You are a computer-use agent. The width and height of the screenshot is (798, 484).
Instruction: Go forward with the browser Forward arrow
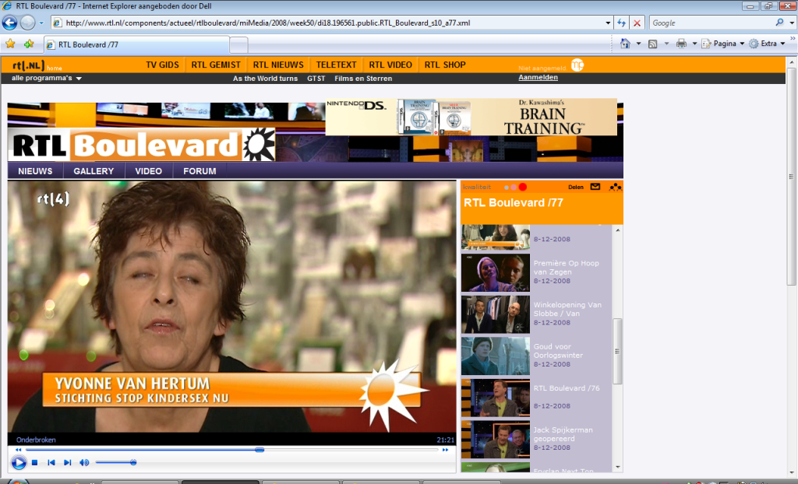[x=27, y=23]
